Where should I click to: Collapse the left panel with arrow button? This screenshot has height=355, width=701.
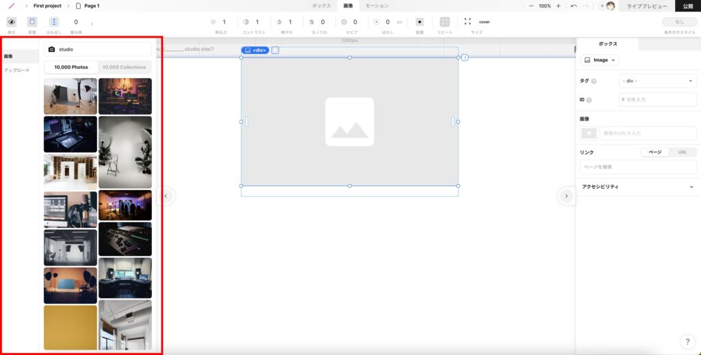(165, 196)
